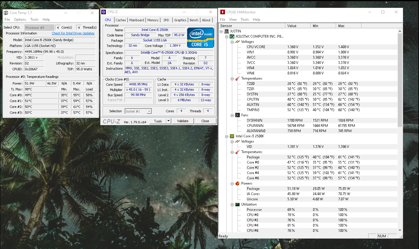Viewport: 419px width, 249px height.
Task: Open the Help menu in HWMonitor
Action: (x=256, y=20)
